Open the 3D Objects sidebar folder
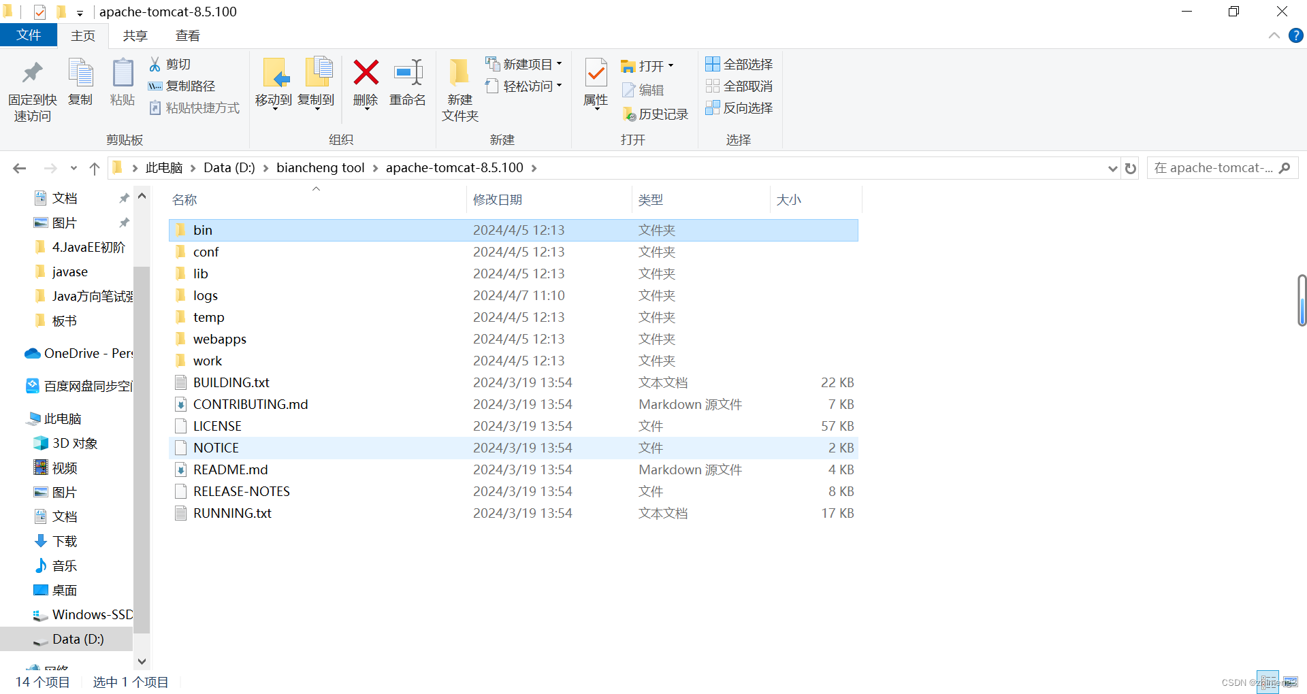 coord(65,443)
